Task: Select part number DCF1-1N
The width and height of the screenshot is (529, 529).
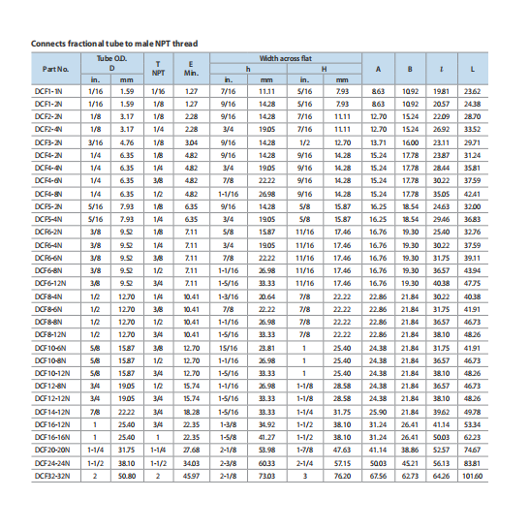Action: point(48,91)
